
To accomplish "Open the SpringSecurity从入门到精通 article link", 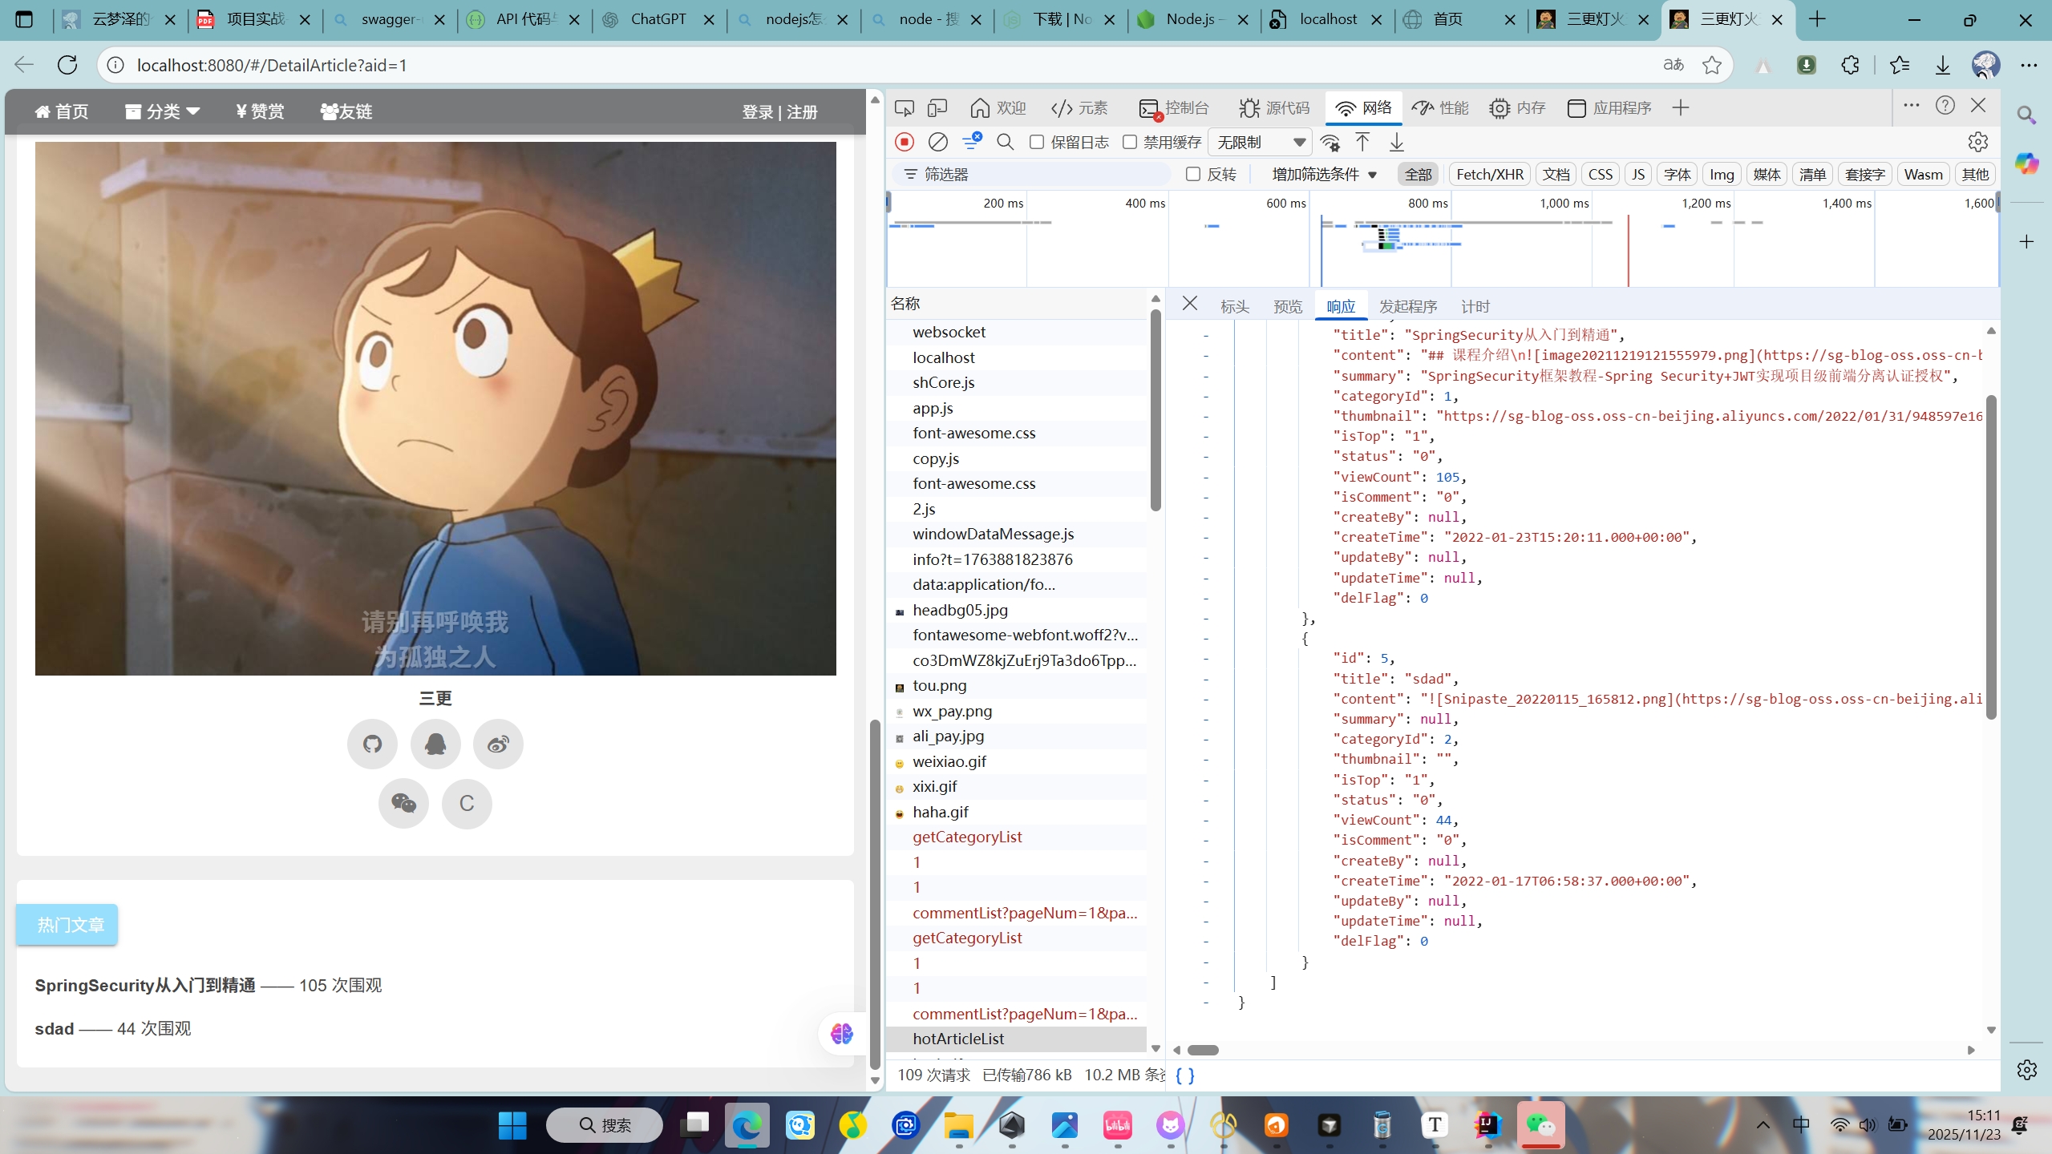I will tap(145, 985).
